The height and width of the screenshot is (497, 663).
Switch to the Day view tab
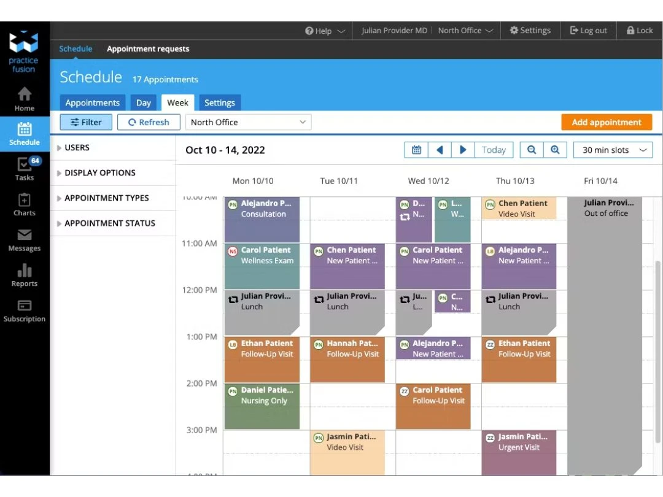coord(143,102)
